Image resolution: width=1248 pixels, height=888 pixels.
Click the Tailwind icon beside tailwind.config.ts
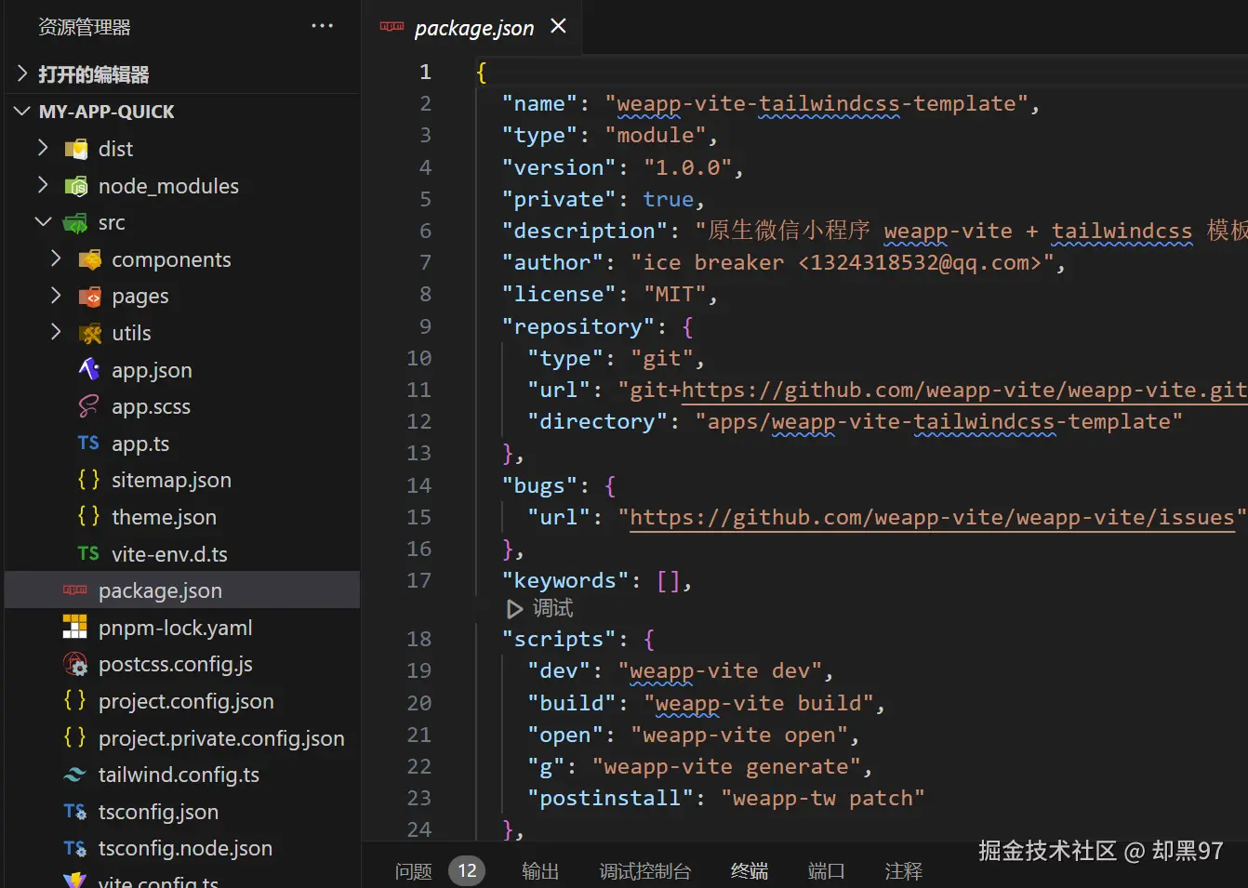(75, 775)
